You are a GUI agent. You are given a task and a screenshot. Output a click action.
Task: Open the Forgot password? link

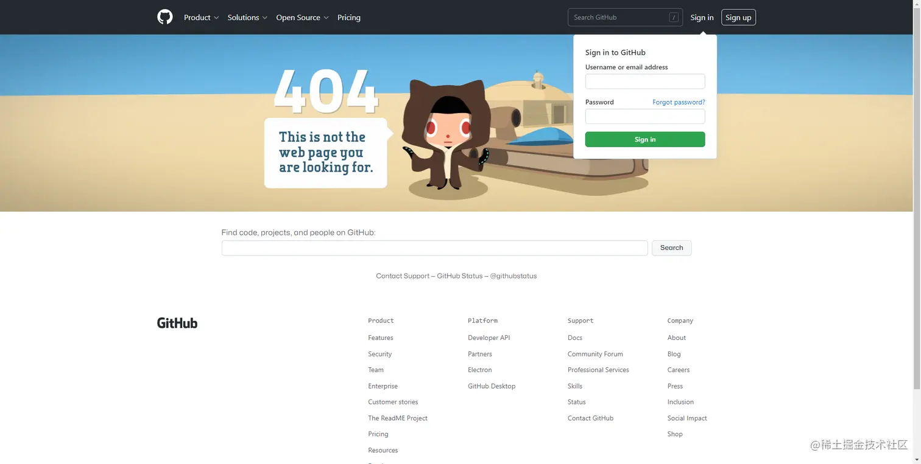pyautogui.click(x=679, y=102)
